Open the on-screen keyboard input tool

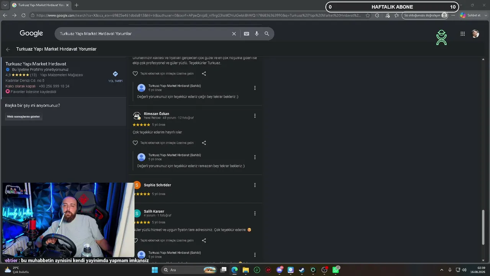247,34
